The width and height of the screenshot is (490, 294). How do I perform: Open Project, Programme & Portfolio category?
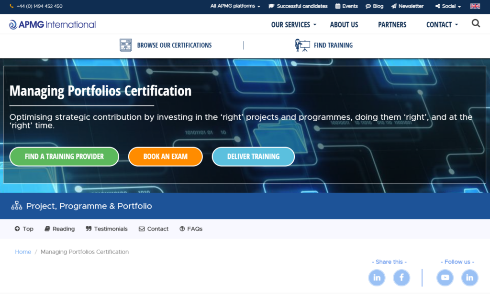tap(89, 206)
